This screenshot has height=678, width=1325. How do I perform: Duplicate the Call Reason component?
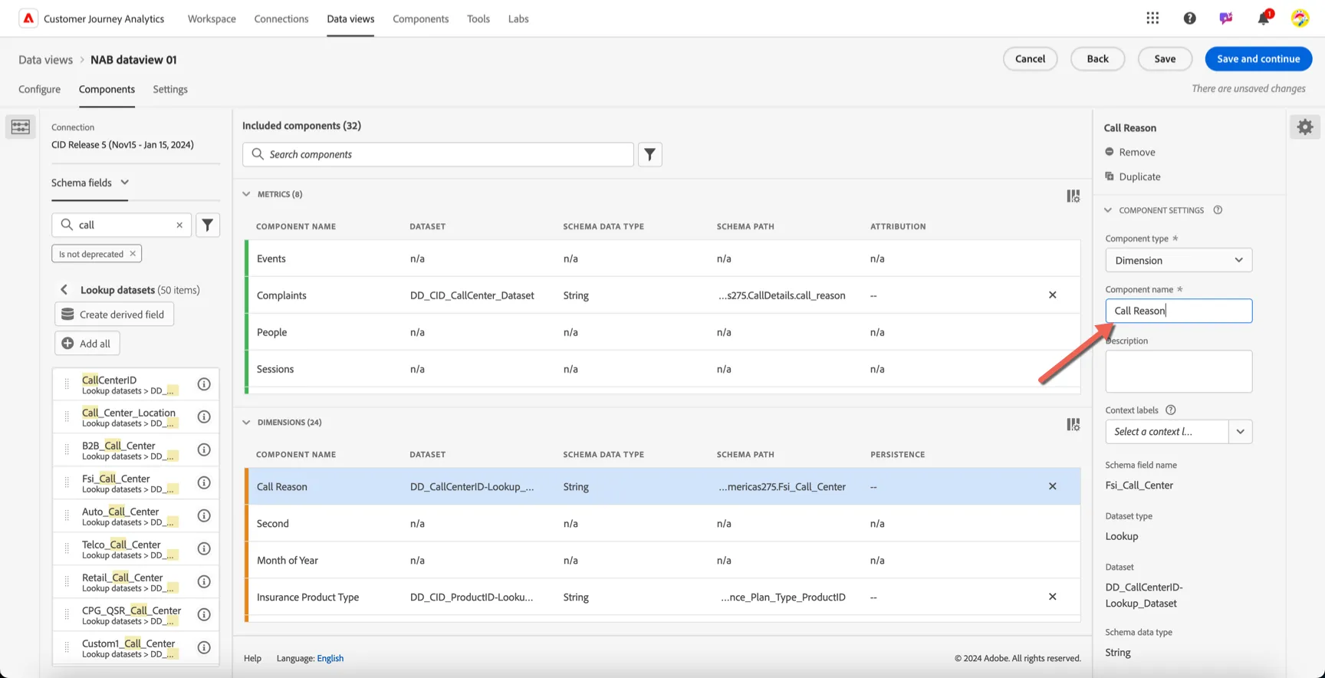pos(1133,176)
